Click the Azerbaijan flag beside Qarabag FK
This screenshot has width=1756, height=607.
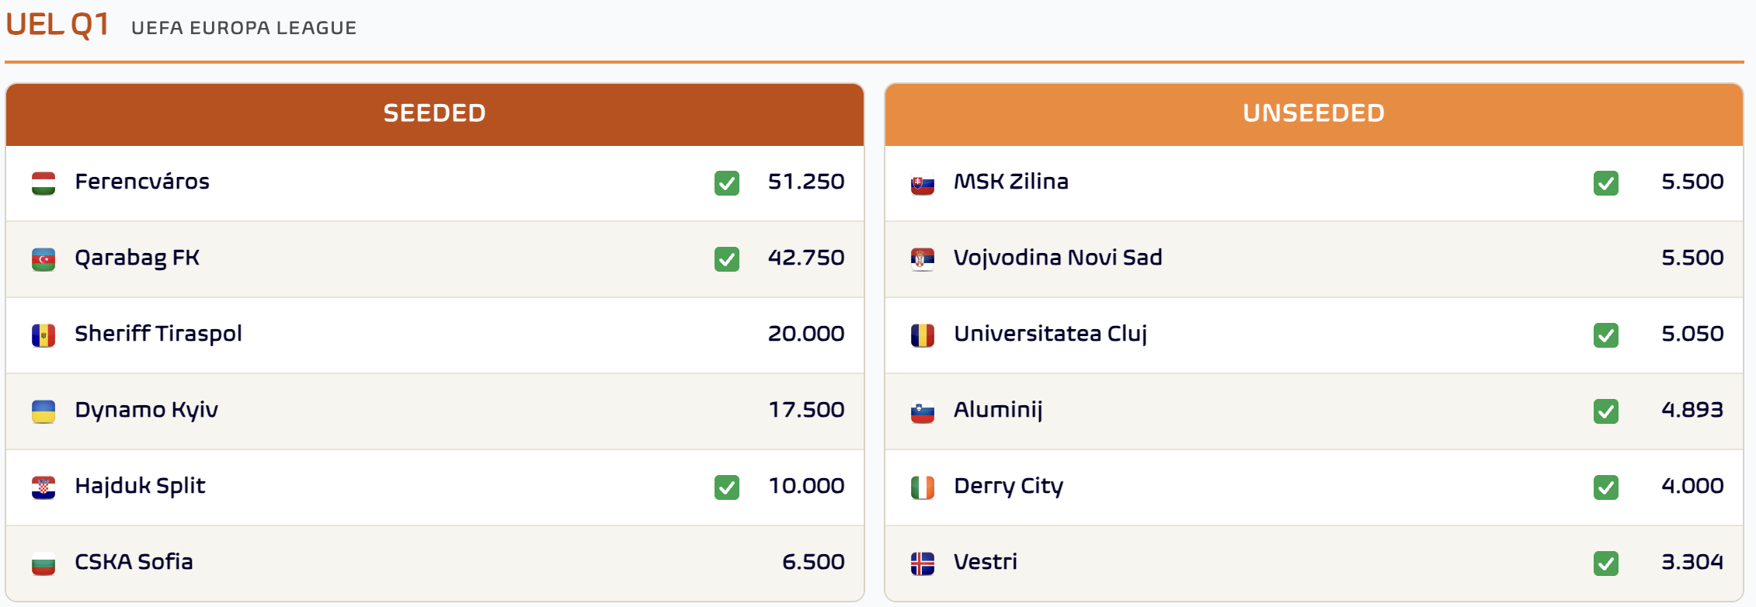tap(43, 259)
